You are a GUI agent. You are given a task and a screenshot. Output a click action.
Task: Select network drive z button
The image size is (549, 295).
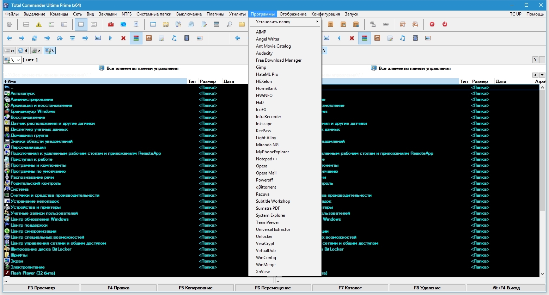pos(36,51)
